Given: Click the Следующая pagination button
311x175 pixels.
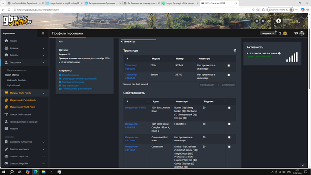Looking at the screenshot, I should (228, 85).
